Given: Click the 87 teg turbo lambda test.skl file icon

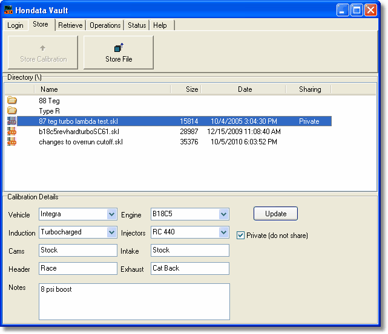Looking at the screenshot, I should (12, 121).
